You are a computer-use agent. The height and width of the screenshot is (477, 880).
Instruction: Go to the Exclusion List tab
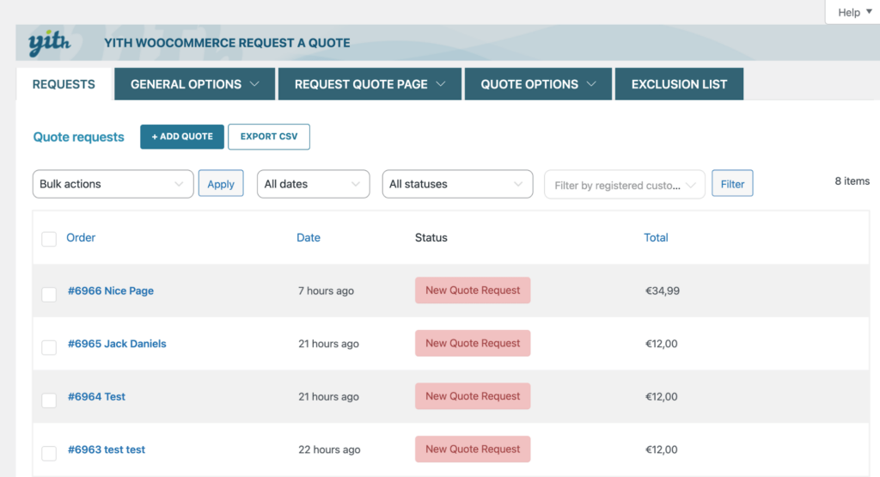[x=679, y=84]
